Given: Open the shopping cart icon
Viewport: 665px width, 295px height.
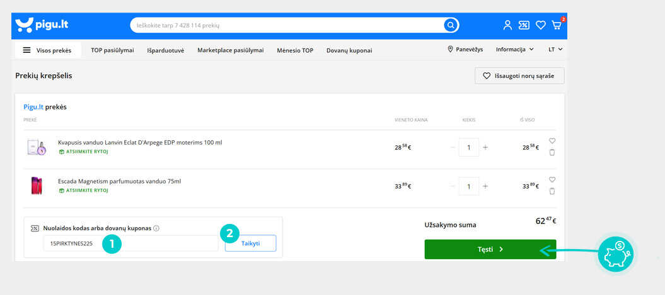Looking at the screenshot, I should (557, 25).
